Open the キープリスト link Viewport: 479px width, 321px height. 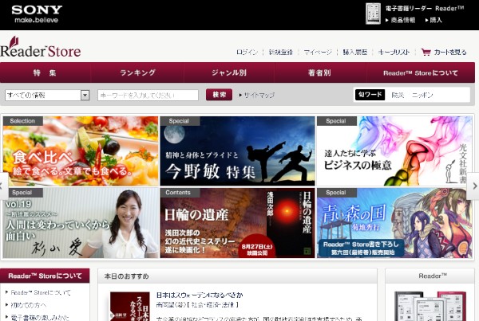point(394,52)
